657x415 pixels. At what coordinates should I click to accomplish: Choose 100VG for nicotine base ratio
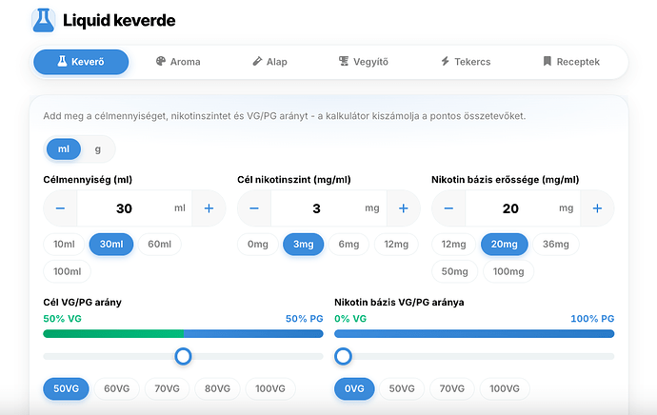coord(505,388)
